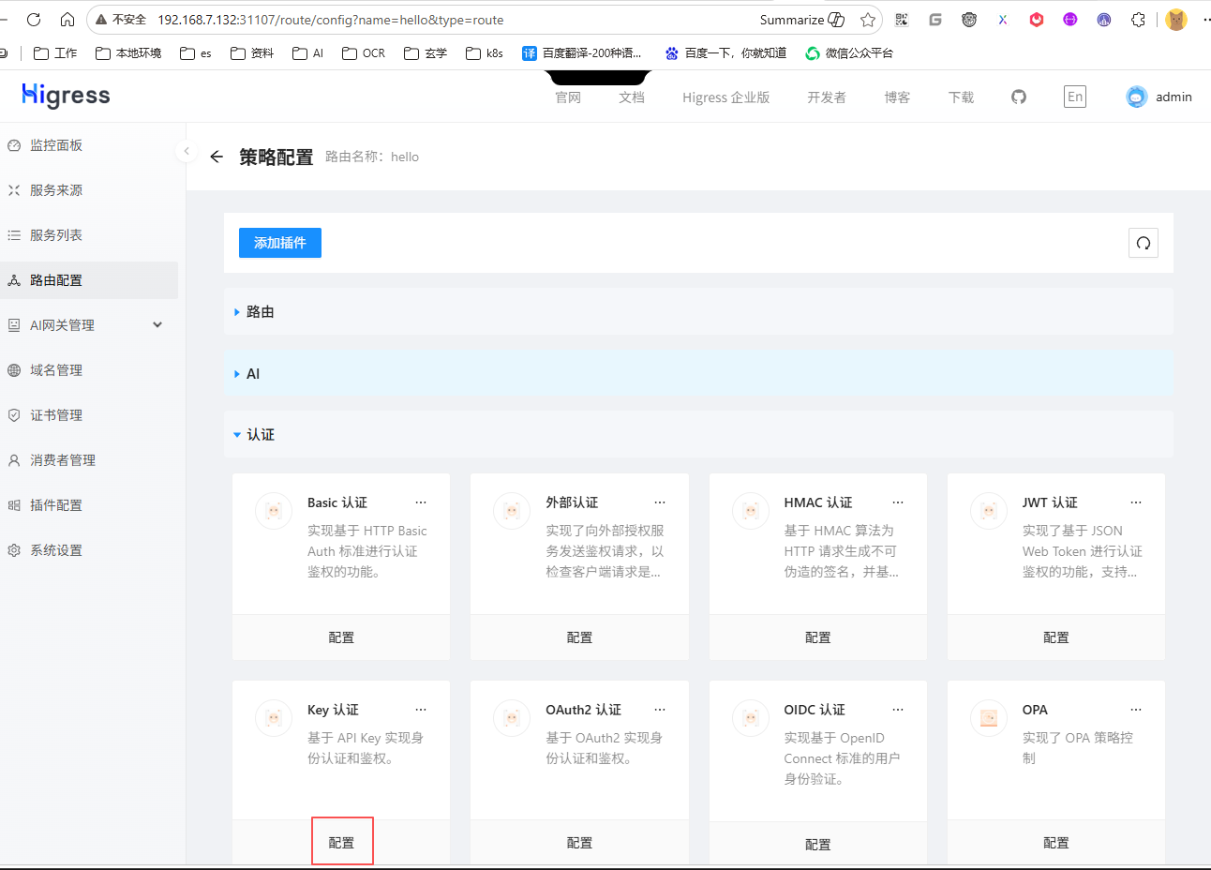The height and width of the screenshot is (870, 1211).
Task: Configure the OIDC 认证 plugin
Action: click(x=818, y=845)
